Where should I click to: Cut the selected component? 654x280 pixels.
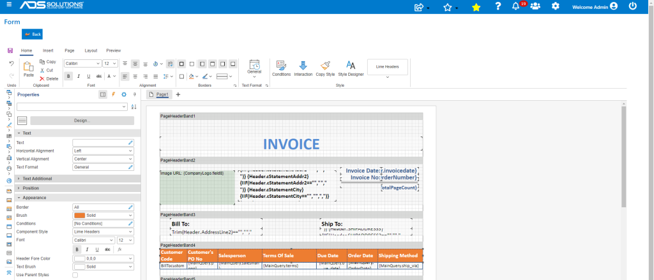(47, 70)
